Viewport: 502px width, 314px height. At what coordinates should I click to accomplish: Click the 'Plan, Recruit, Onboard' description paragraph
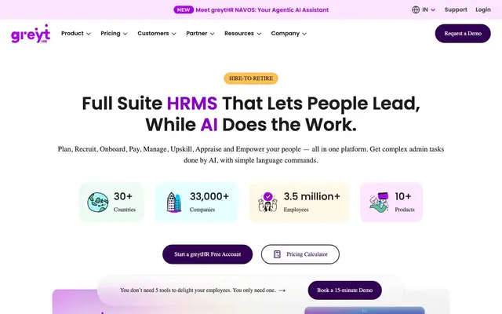click(x=251, y=155)
